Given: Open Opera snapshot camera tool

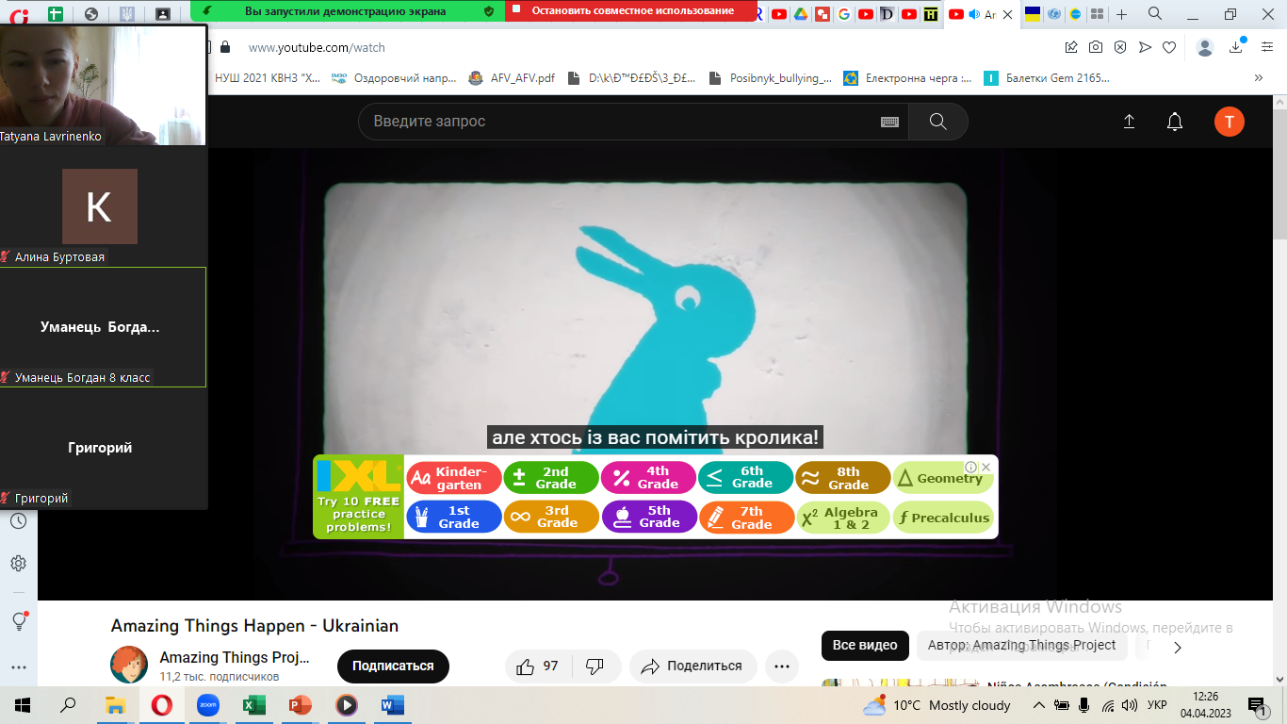Looking at the screenshot, I should 1096,47.
